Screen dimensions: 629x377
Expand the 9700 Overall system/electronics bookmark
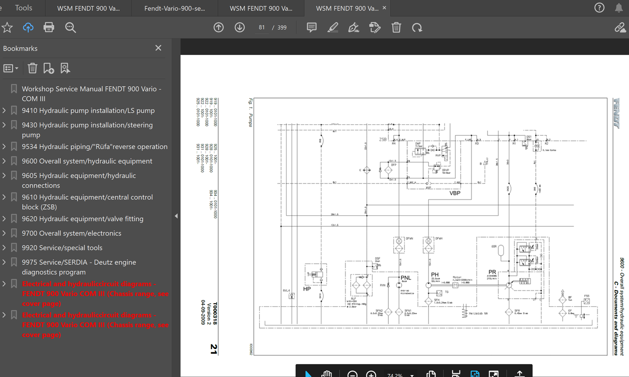tap(4, 233)
